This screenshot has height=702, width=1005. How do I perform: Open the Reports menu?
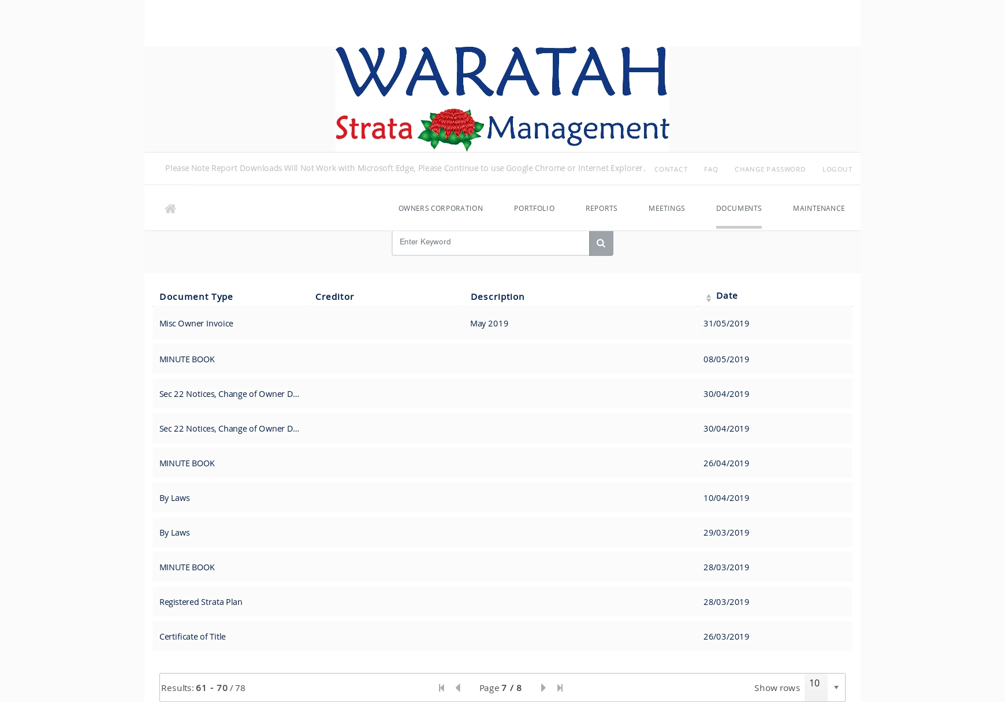[601, 209]
